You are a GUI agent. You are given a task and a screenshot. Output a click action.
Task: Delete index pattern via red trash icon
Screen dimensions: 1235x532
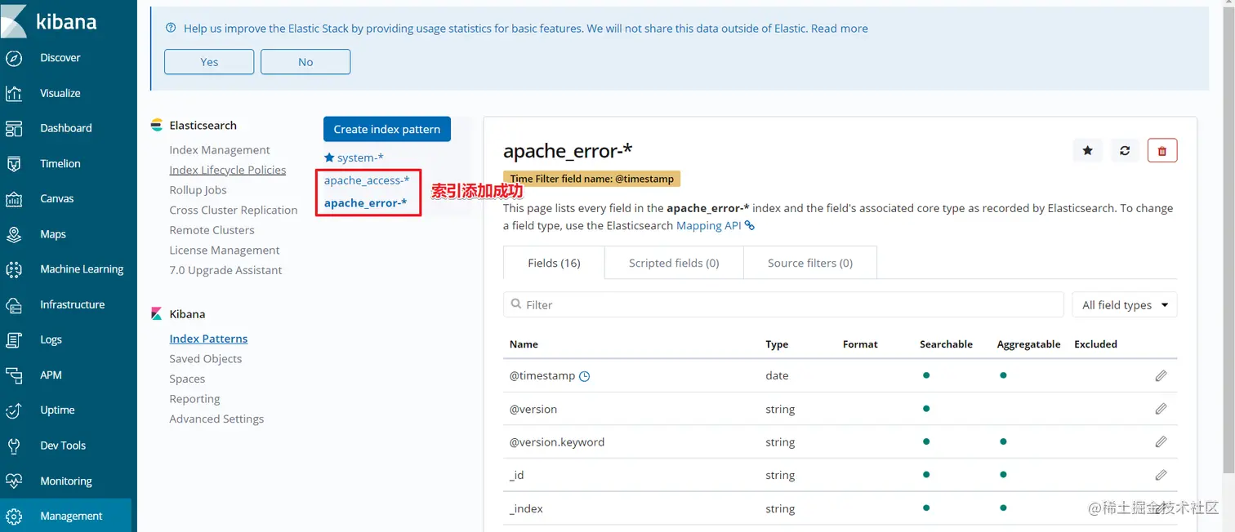[x=1162, y=150]
